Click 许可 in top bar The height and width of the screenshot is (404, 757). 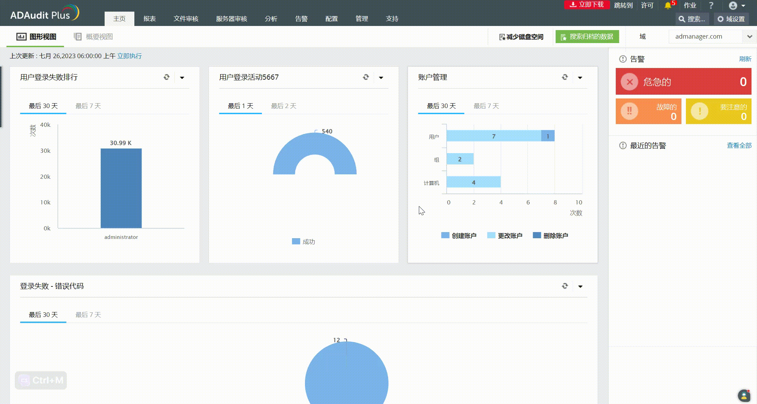click(x=647, y=5)
